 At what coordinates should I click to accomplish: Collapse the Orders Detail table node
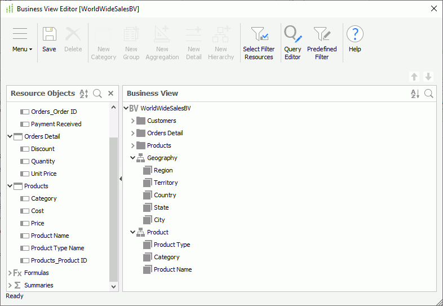10,136
